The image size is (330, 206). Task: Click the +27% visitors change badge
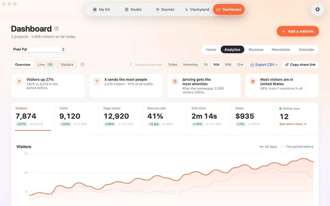pos(21,124)
